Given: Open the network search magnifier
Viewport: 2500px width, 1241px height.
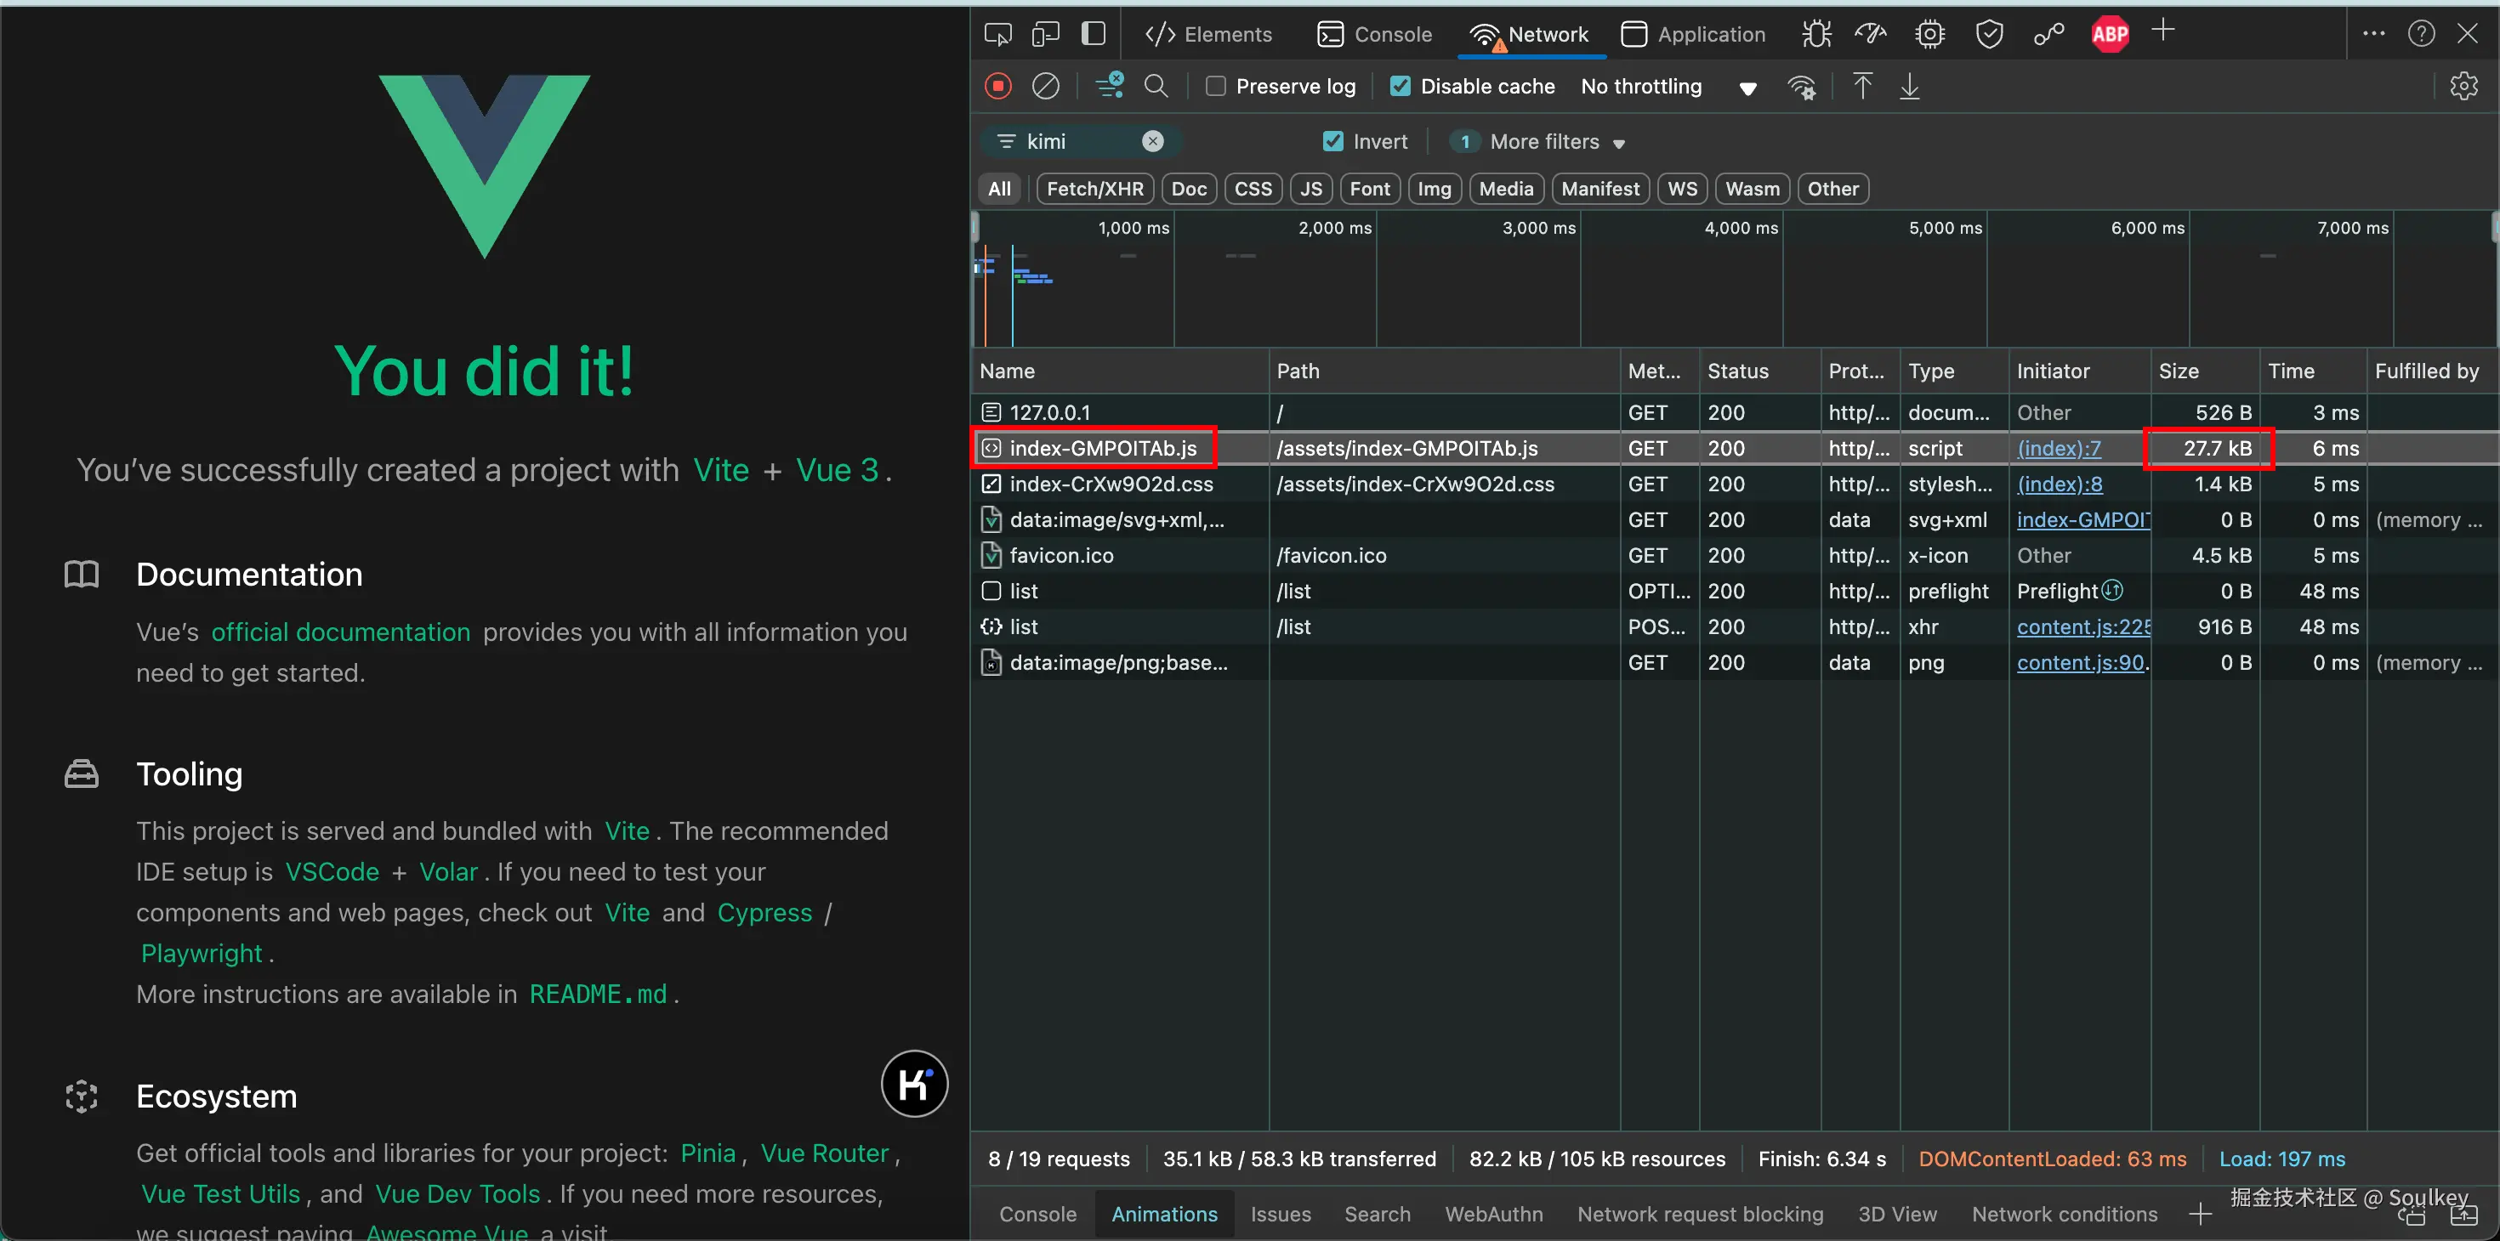Looking at the screenshot, I should (1156, 87).
